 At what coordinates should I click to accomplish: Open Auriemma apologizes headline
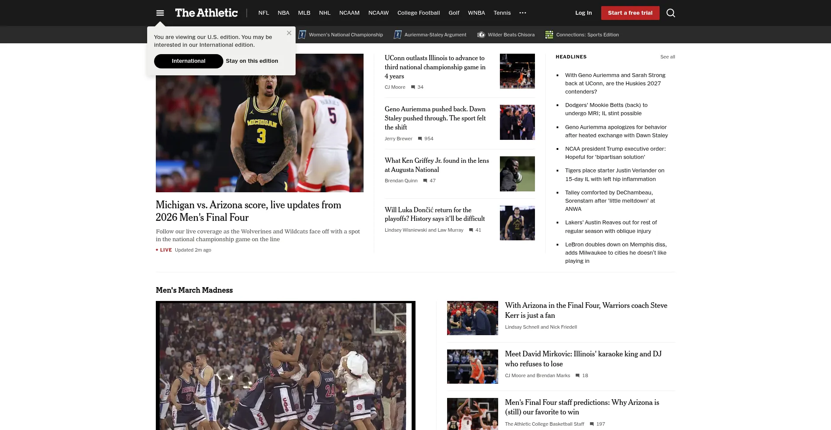click(616, 131)
